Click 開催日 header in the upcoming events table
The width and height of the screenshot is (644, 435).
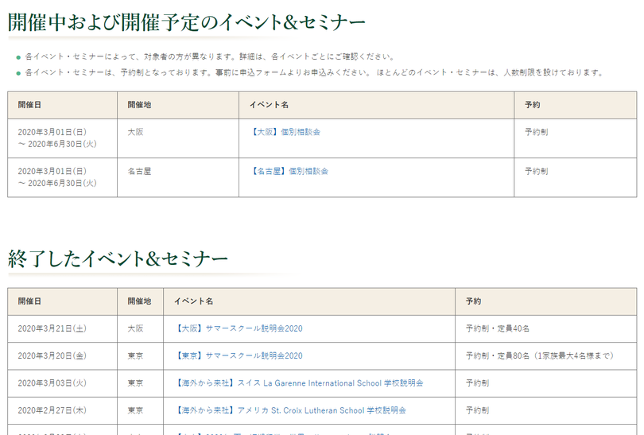[x=29, y=105]
